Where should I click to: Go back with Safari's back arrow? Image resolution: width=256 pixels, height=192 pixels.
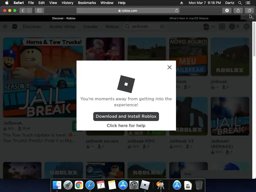22,10
